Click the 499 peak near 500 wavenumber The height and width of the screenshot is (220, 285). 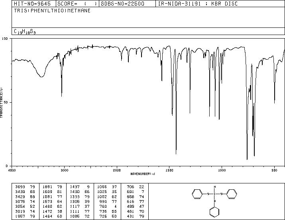pyautogui.click(x=275, y=103)
